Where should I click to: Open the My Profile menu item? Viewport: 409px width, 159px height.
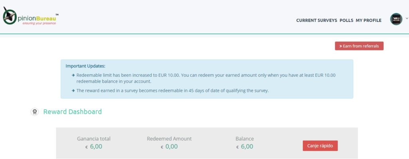[x=368, y=20]
